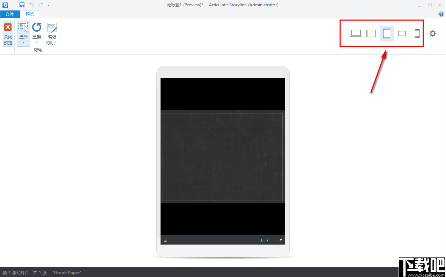This screenshot has width=446, height=277.
Task: Open the 文件 menu tab
Action: 9,14
